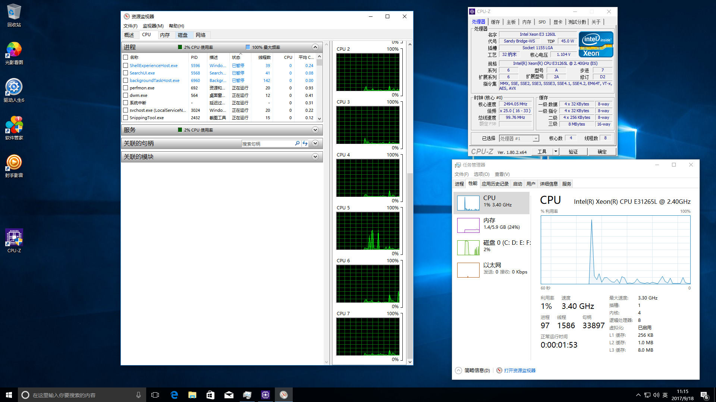
Task: Open the 驱动人生6 desktop icon
Action: [14, 87]
